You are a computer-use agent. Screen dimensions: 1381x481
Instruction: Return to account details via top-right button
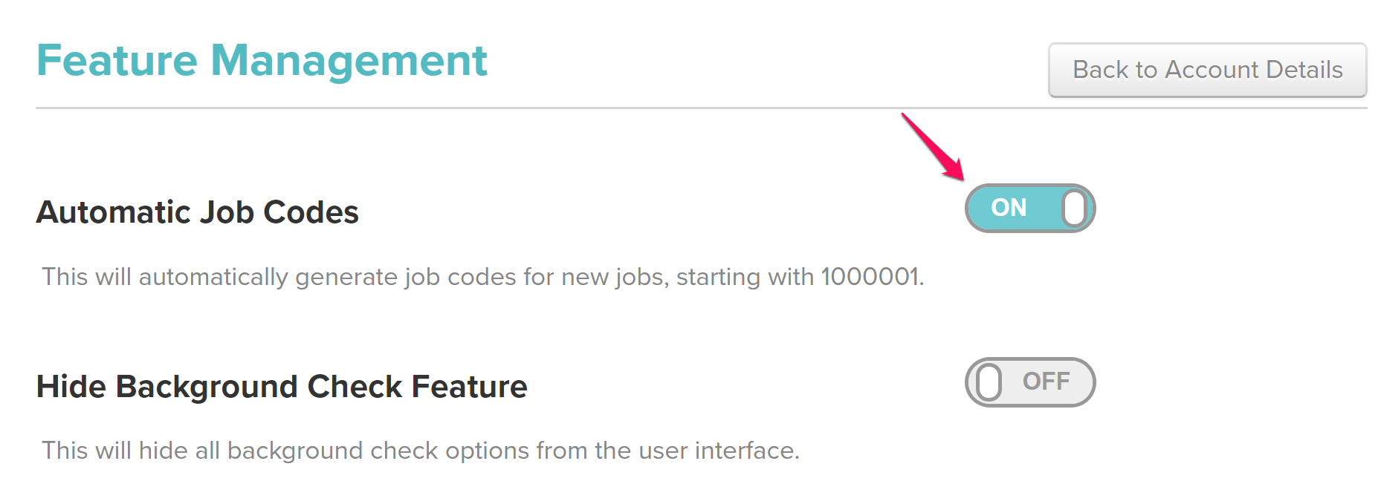[x=1207, y=70]
